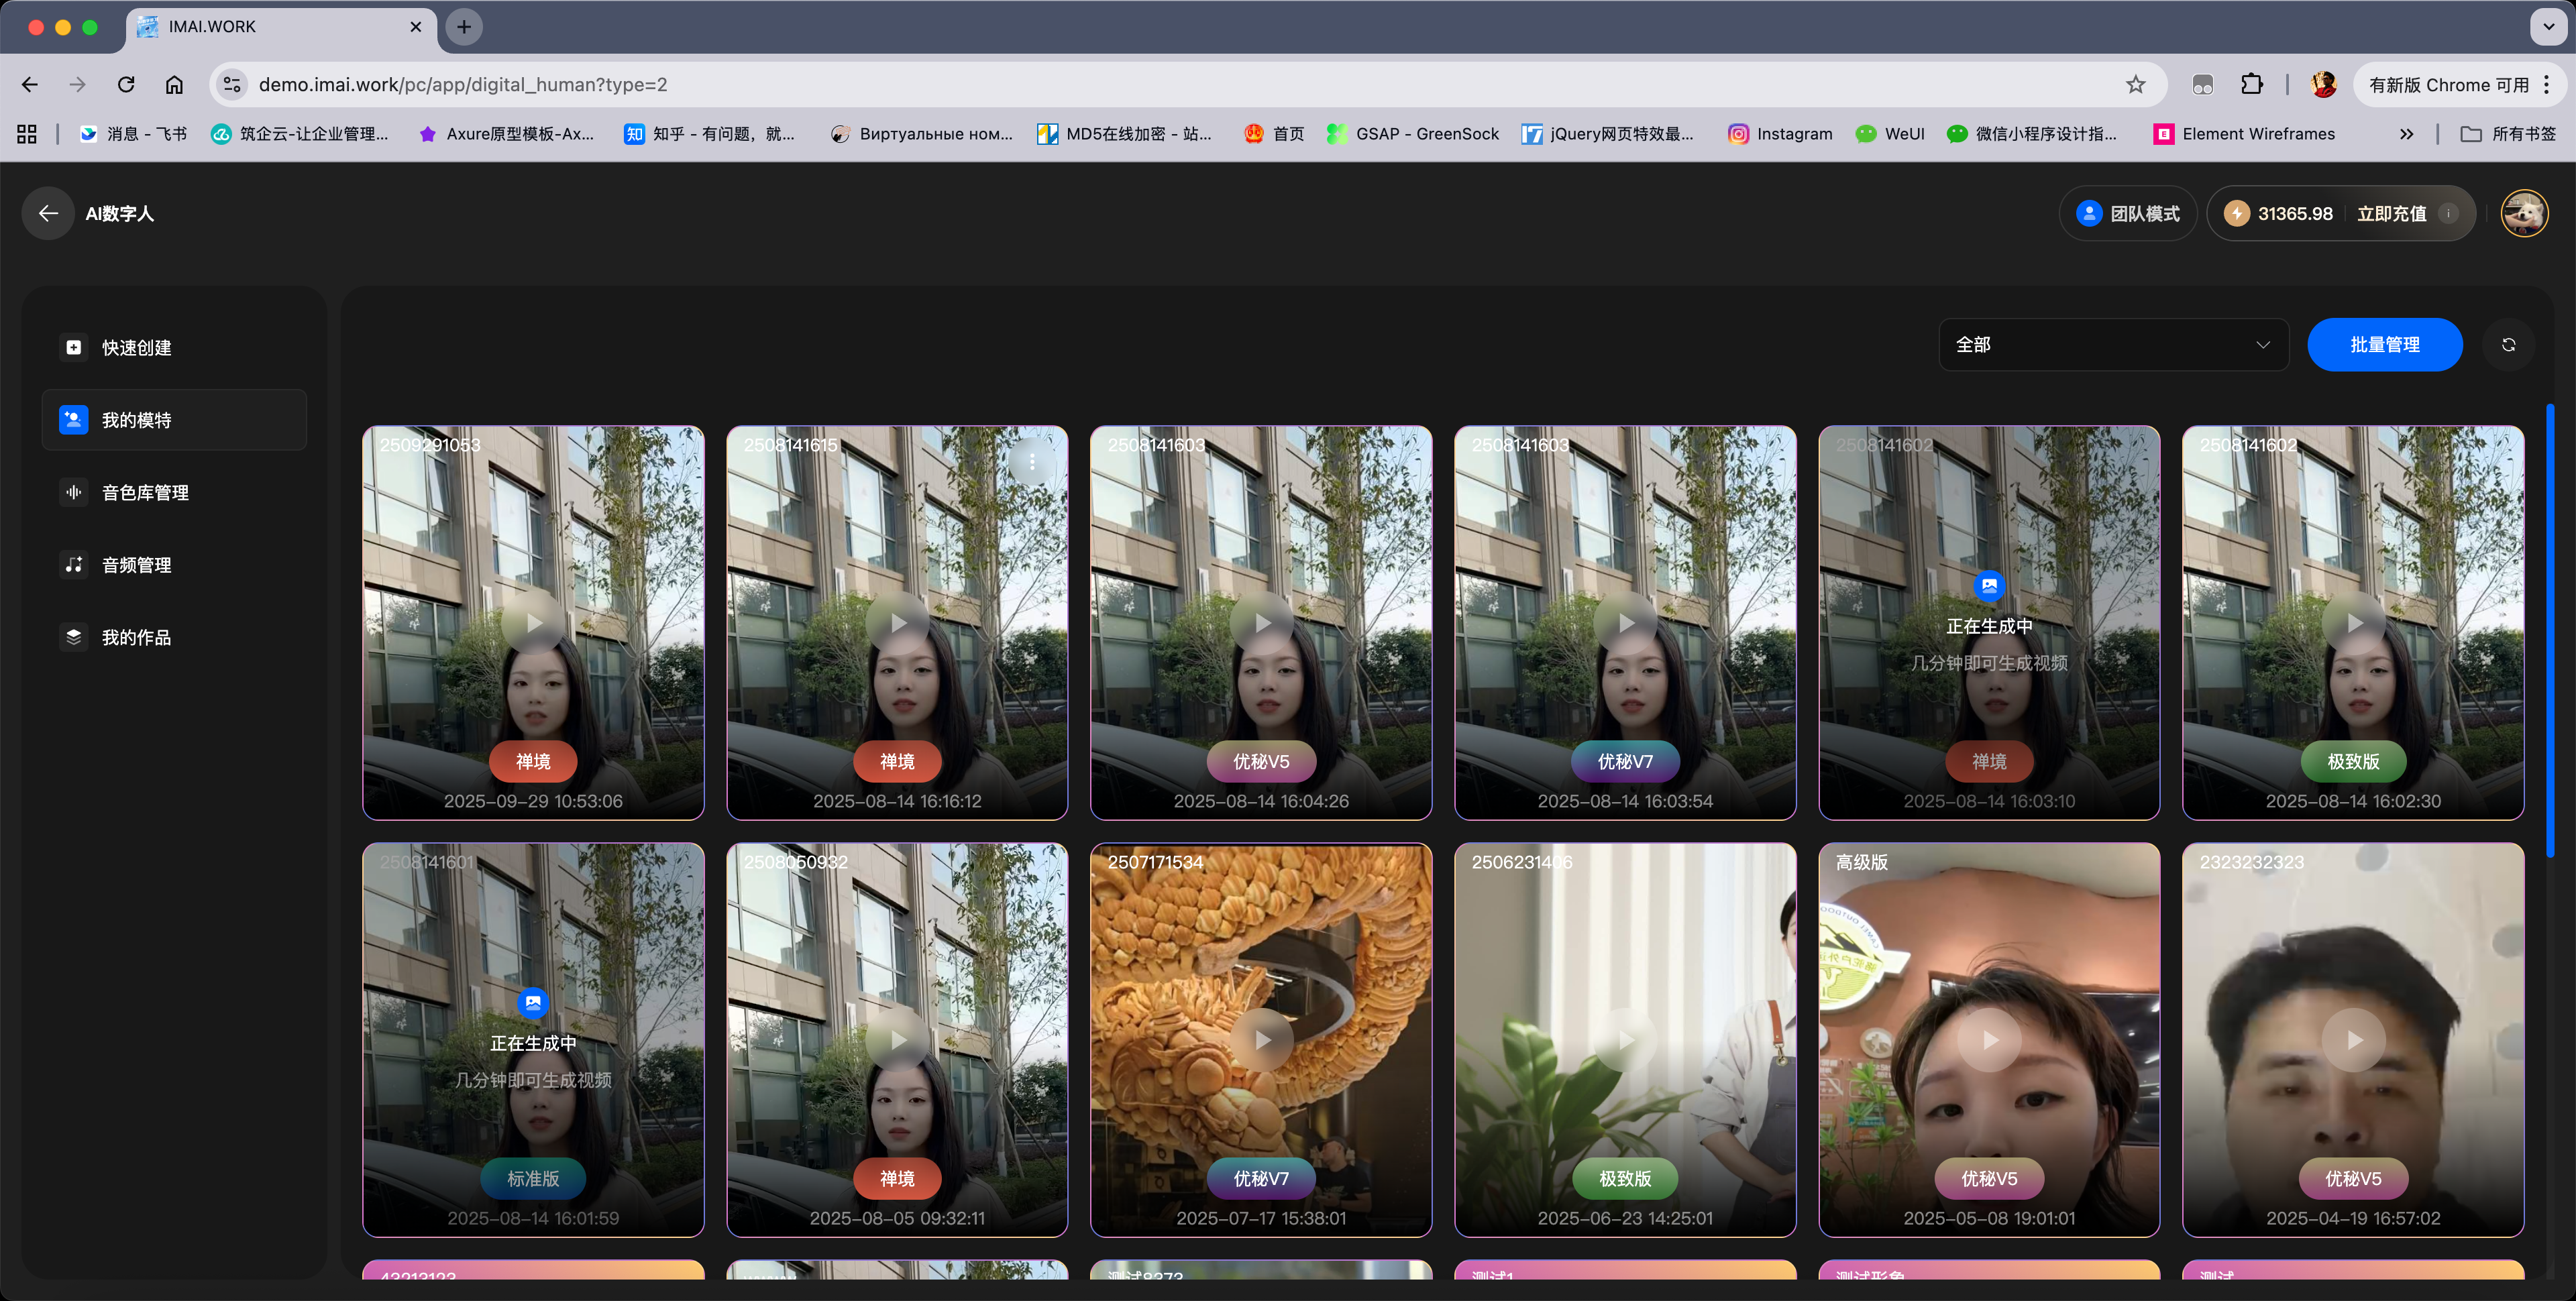Play the 2507171534 dragon video
The height and width of the screenshot is (1301, 2576).
coord(1261,1040)
